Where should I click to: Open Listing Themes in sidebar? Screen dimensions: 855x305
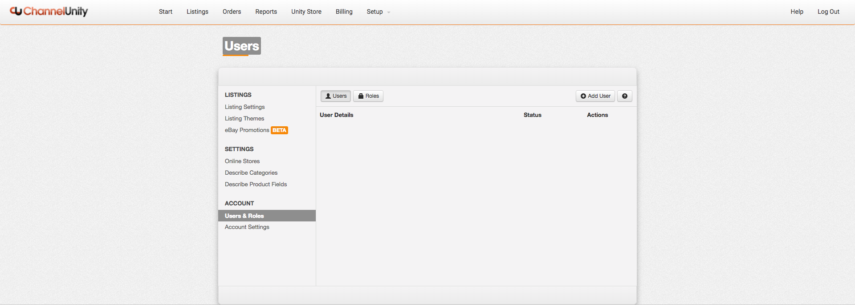pyautogui.click(x=244, y=119)
